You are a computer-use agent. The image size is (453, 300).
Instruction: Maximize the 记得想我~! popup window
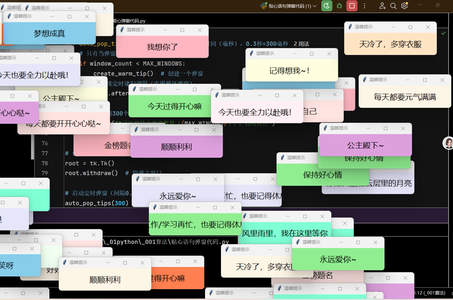click(311, 53)
